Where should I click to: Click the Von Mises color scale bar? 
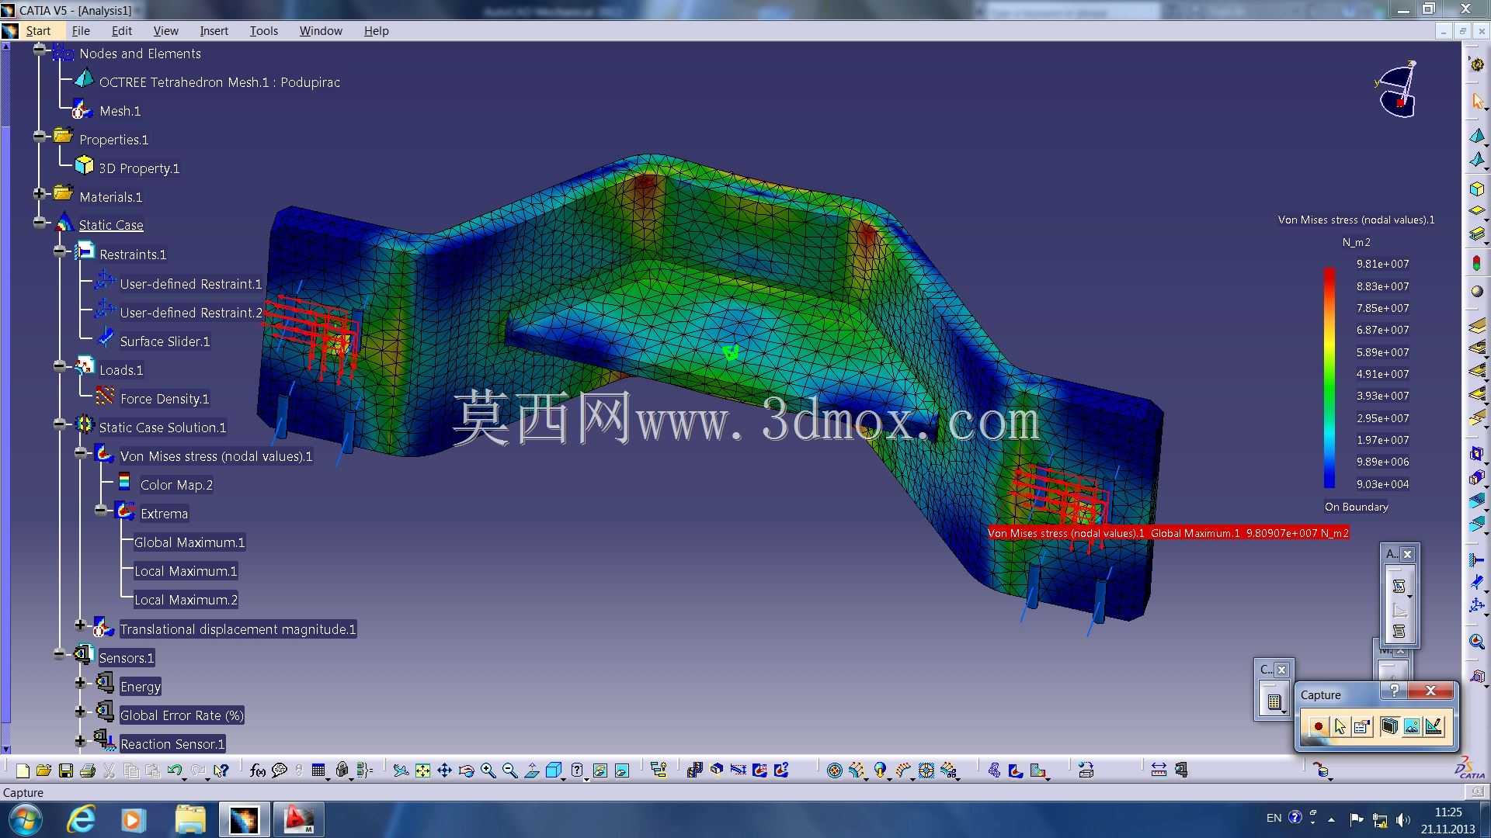pos(1329,377)
